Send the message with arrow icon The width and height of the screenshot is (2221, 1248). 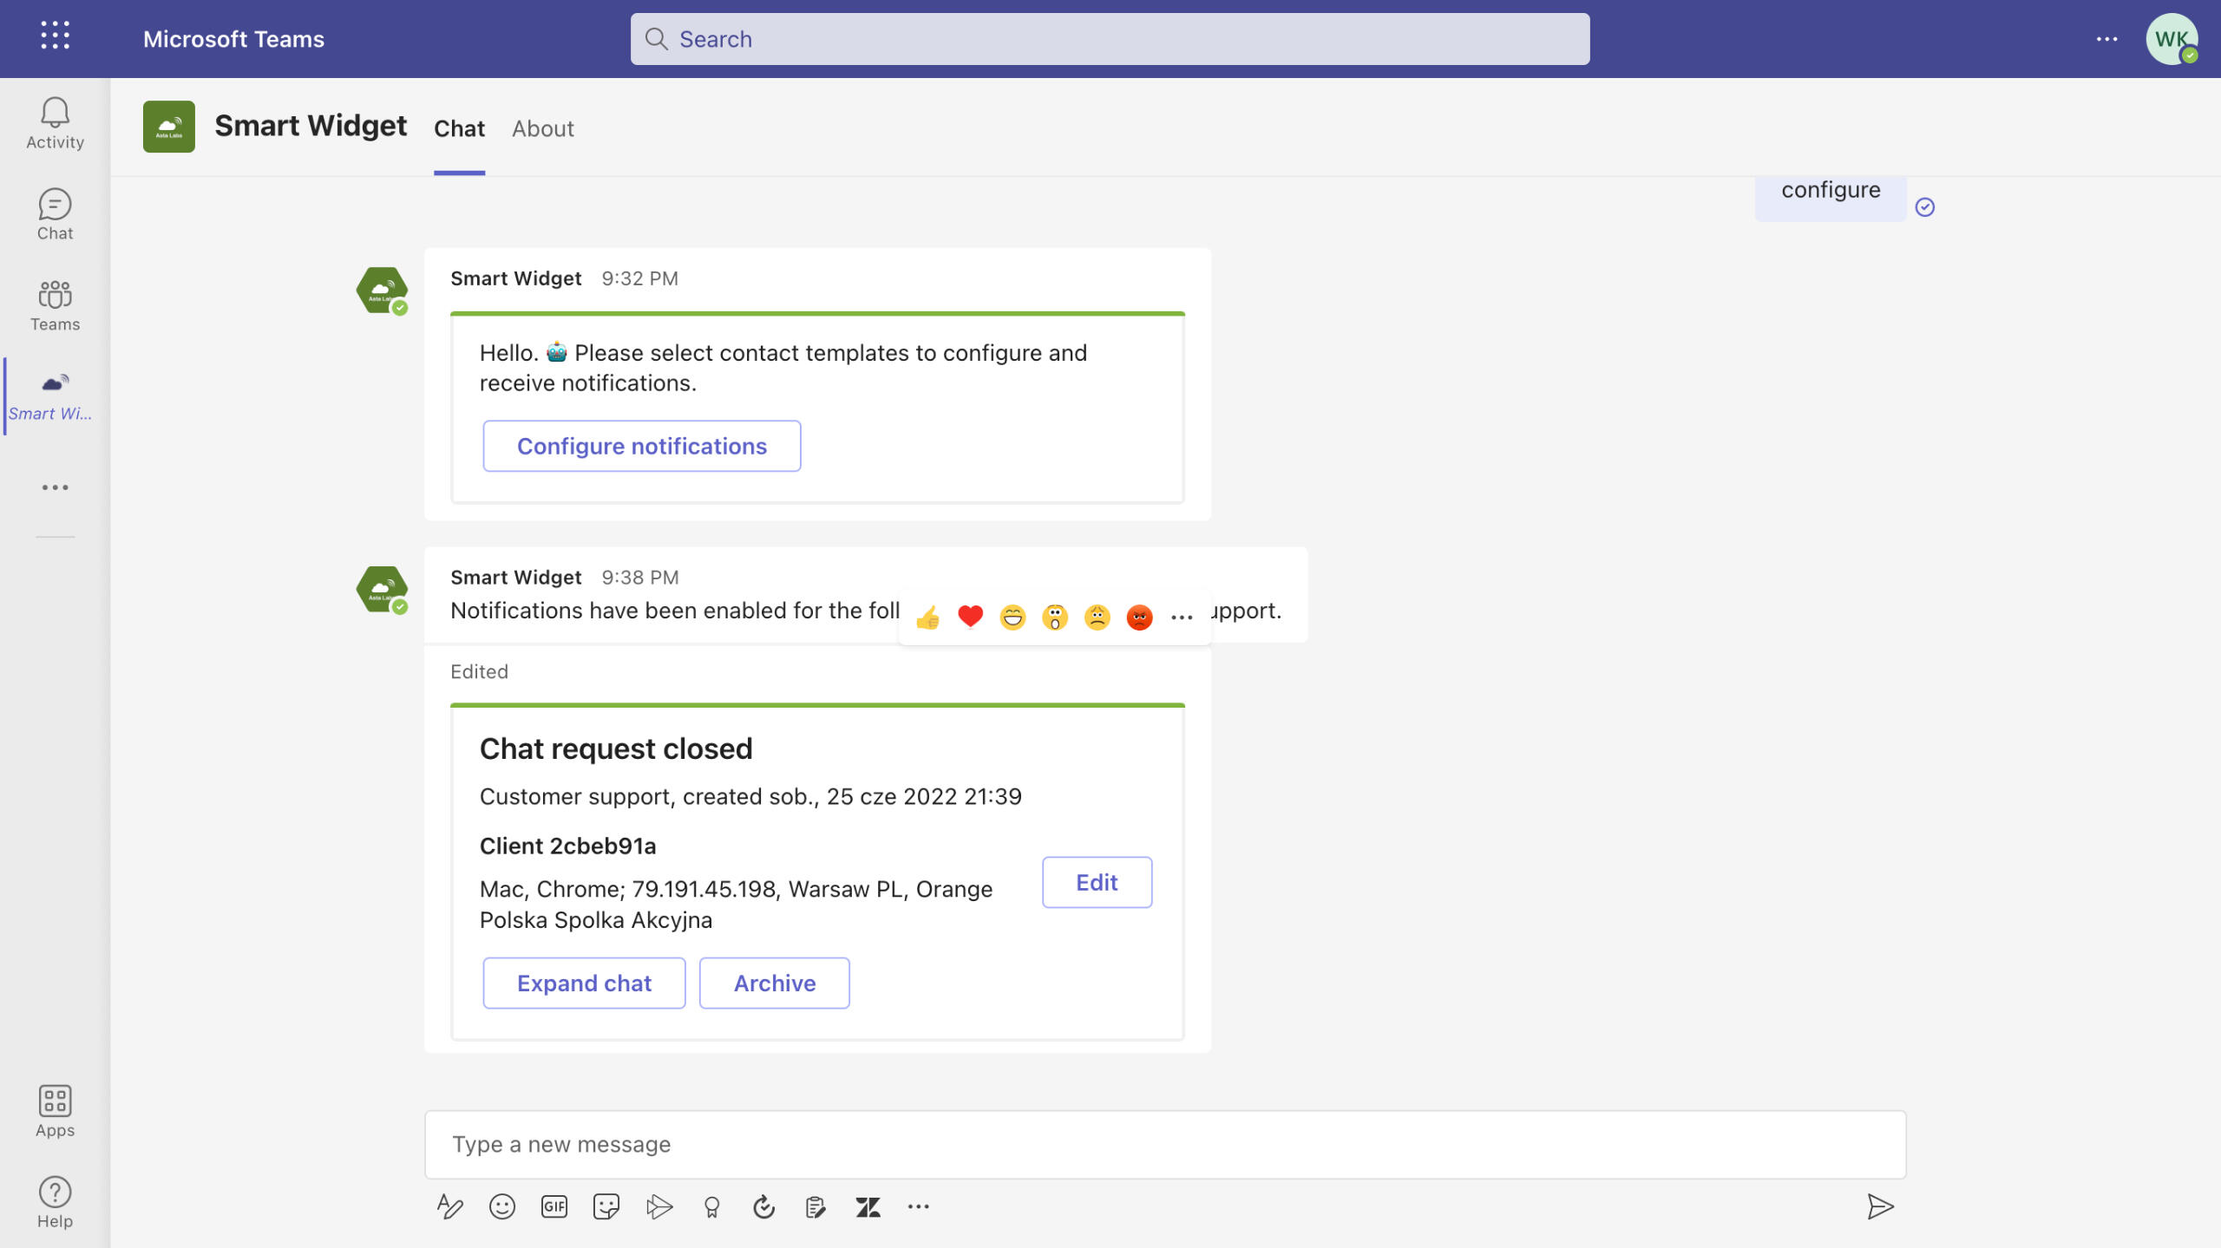[1880, 1206]
